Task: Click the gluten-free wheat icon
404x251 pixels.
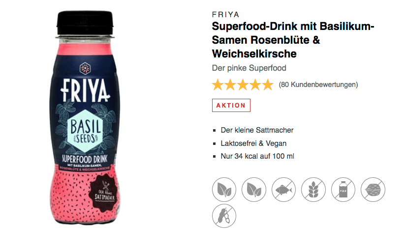Action: [x=313, y=190]
